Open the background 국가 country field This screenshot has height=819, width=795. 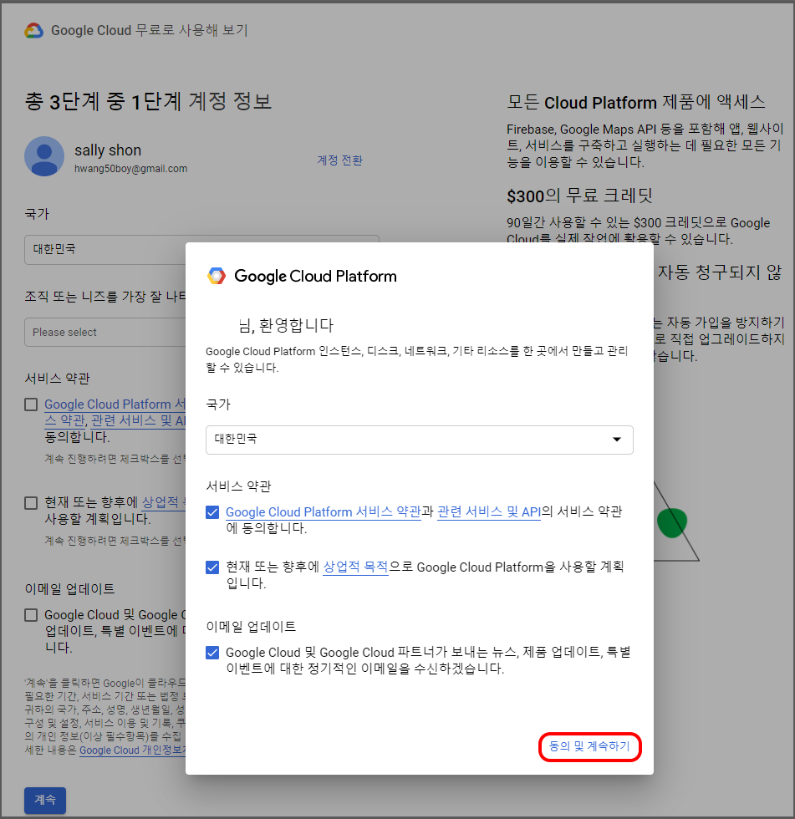pyautogui.click(x=104, y=249)
